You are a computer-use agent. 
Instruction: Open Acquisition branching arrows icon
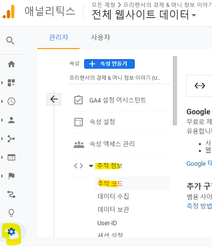point(11,139)
